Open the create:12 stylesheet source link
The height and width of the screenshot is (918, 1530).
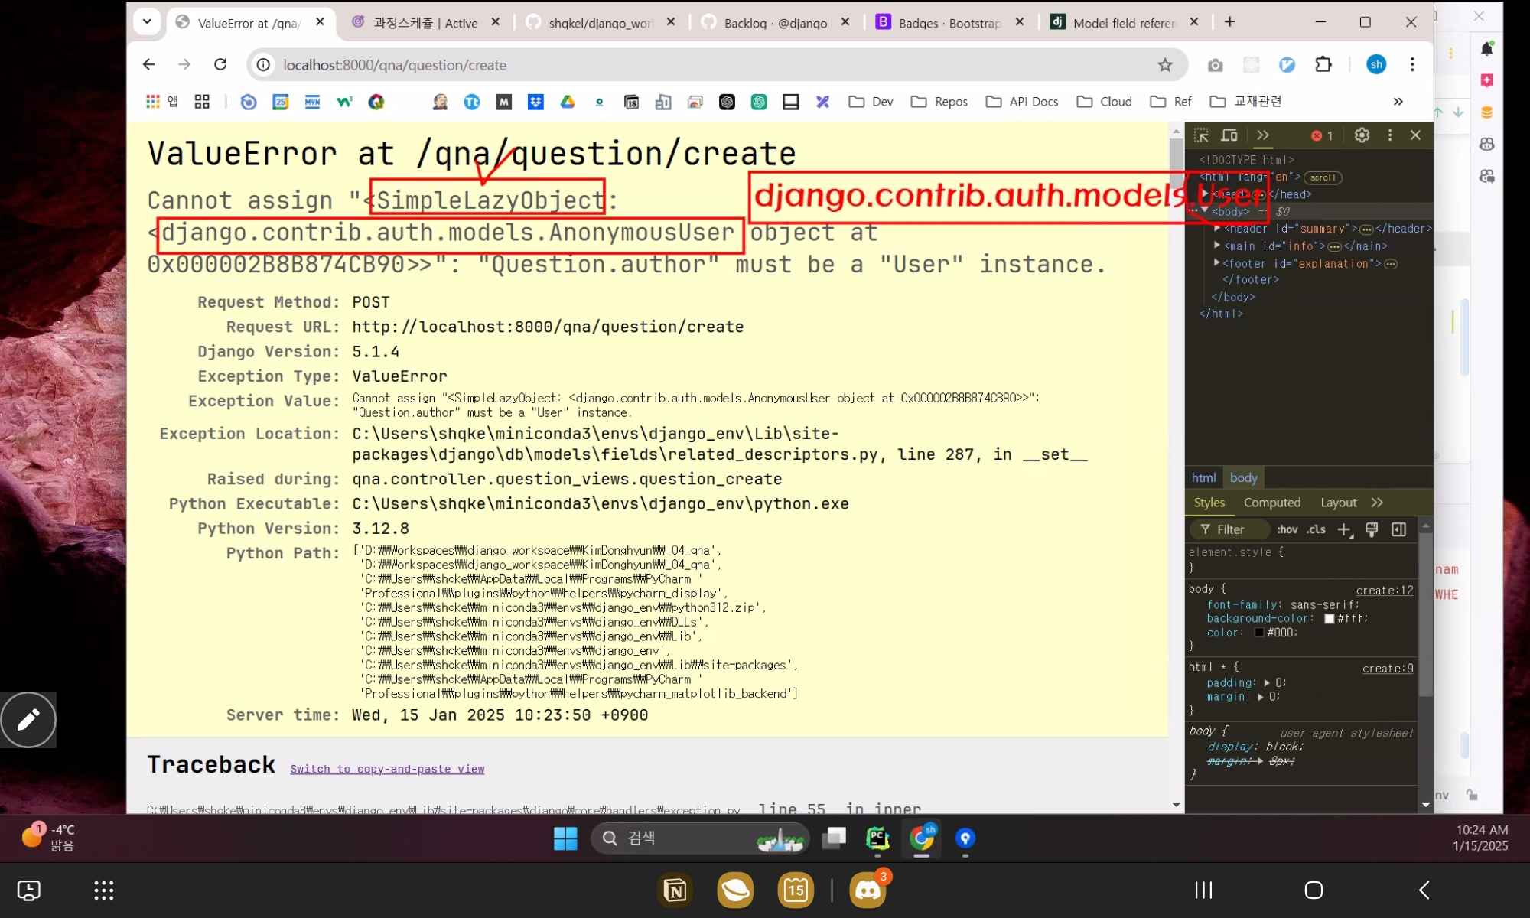pyautogui.click(x=1385, y=590)
